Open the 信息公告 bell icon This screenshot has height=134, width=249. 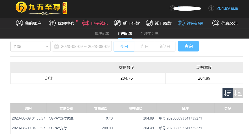click(216, 23)
